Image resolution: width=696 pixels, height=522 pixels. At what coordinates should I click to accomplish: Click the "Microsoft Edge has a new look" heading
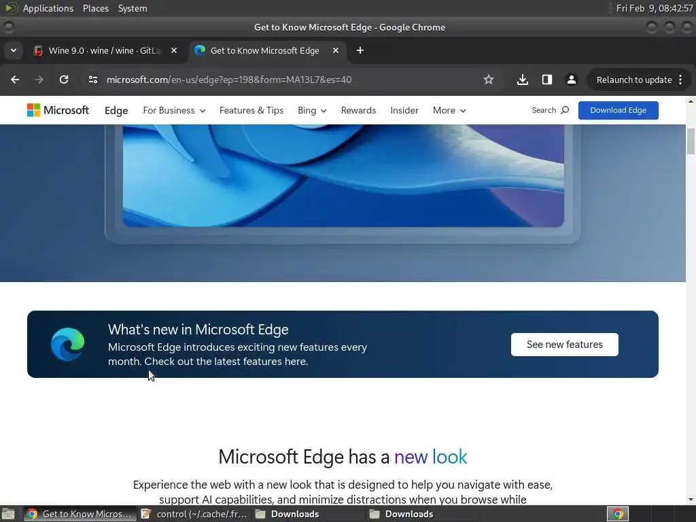tap(343, 457)
